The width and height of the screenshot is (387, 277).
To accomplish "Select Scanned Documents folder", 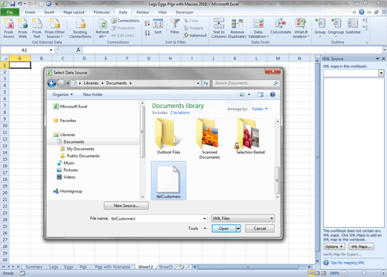I will tap(209, 138).
